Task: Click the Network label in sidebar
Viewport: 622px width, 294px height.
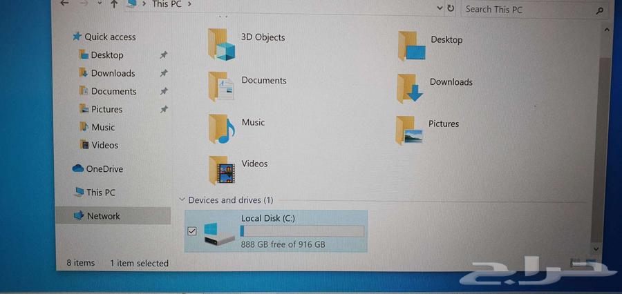Action: [x=104, y=216]
